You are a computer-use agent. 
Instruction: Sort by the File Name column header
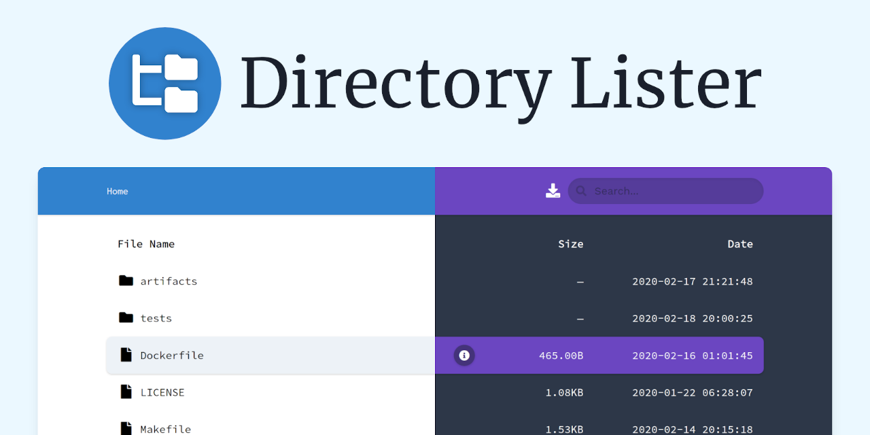pos(146,243)
